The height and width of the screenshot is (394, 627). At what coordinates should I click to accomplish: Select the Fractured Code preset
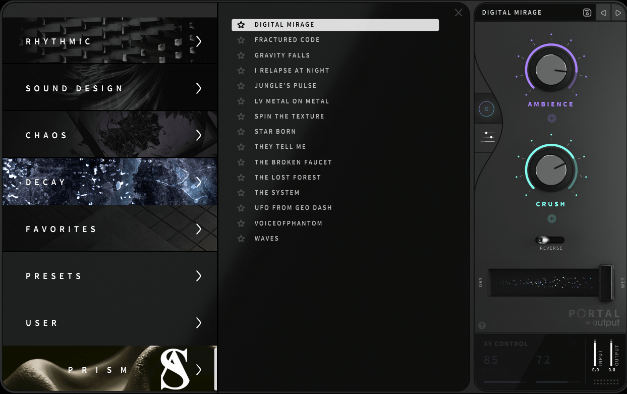pos(287,40)
